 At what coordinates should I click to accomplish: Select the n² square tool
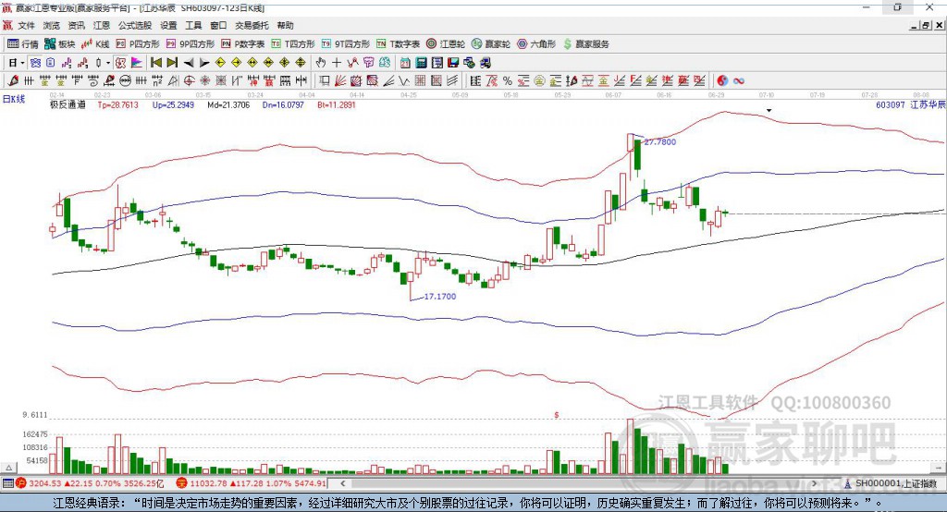click(x=157, y=81)
